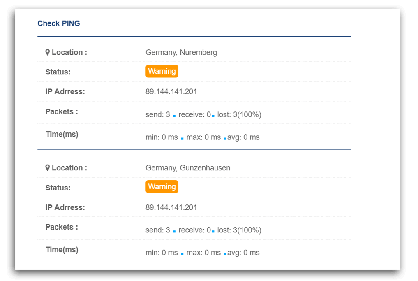Click blue dot after send: 3 in Nuremberg

(x=174, y=116)
